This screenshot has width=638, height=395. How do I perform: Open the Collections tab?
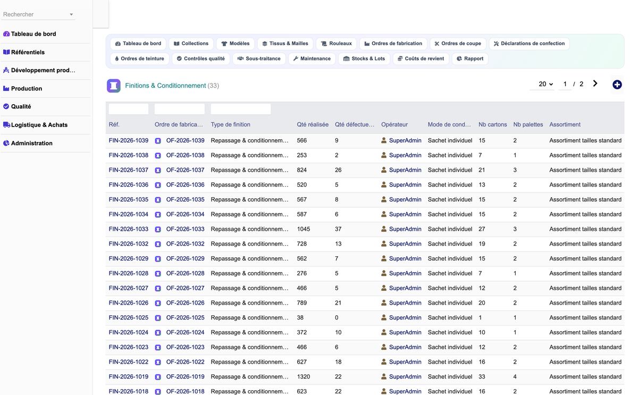click(191, 44)
